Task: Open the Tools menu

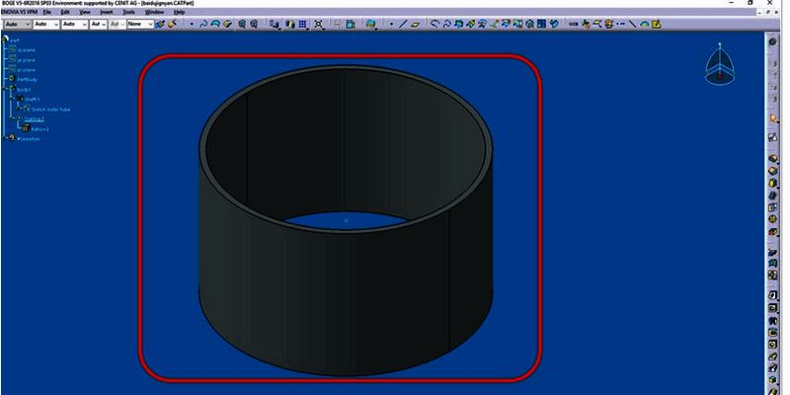Action: [128, 12]
